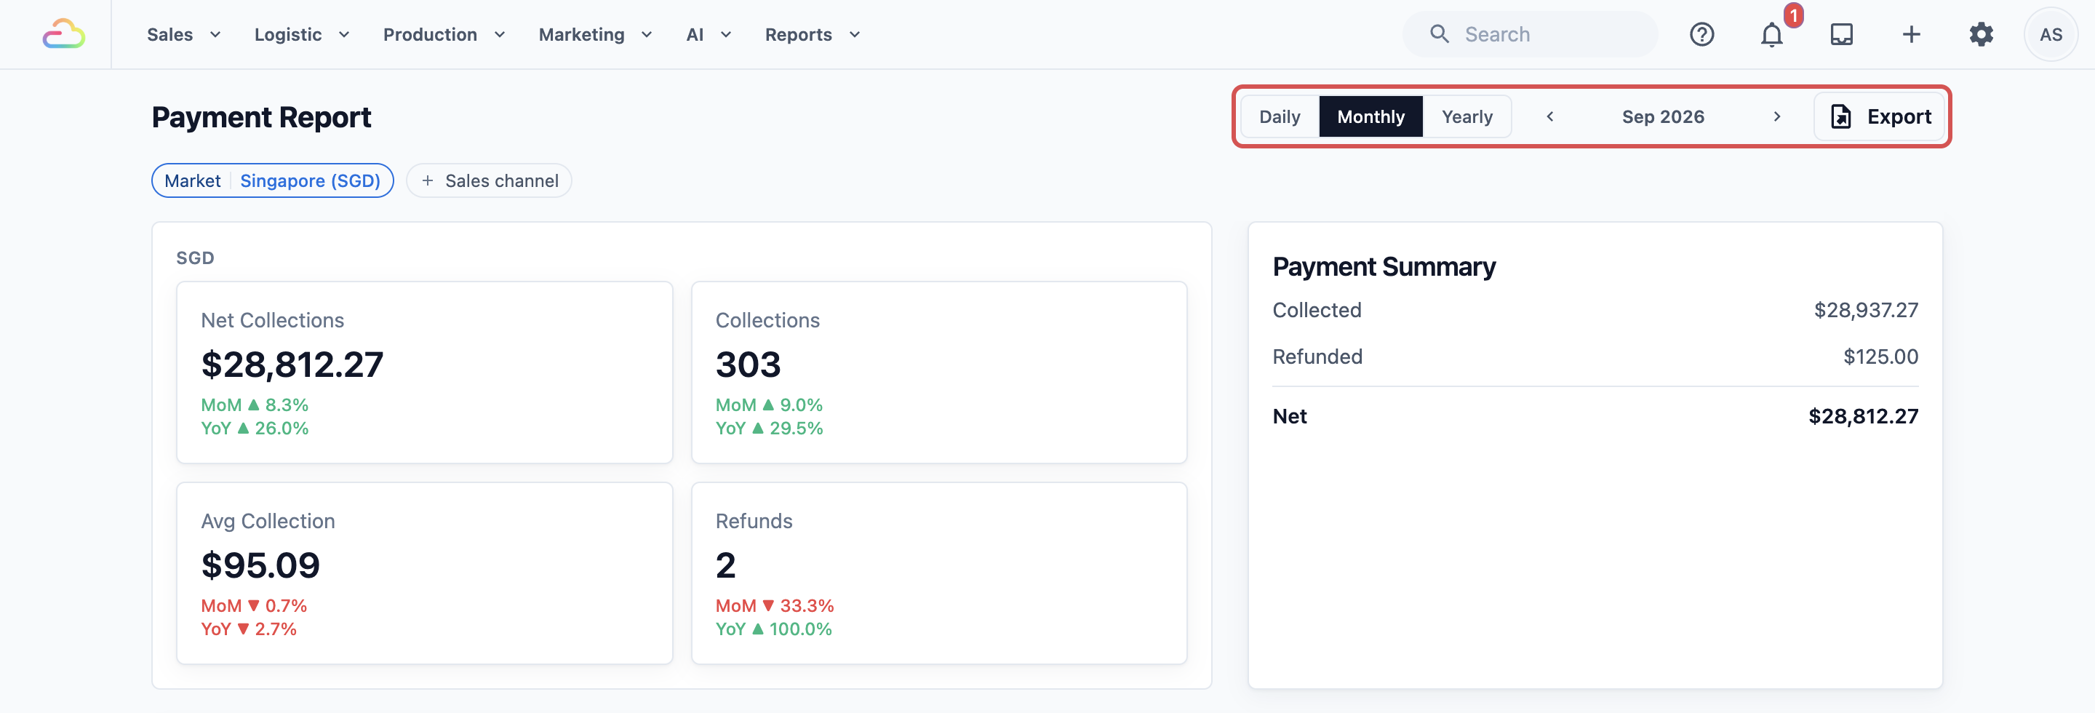Image resolution: width=2095 pixels, height=713 pixels.
Task: Go to next month arrow
Action: click(1777, 117)
